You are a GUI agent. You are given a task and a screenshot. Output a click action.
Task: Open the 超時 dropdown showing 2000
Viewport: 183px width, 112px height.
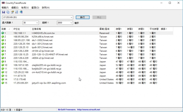coord(71,23)
